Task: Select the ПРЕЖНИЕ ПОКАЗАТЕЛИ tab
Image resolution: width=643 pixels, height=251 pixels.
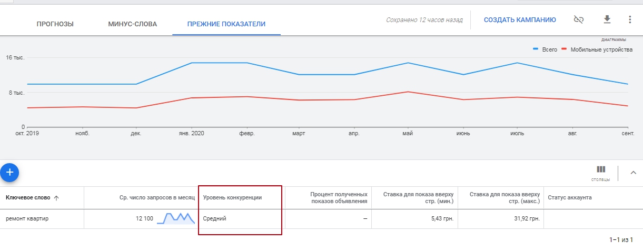Action: (x=226, y=24)
